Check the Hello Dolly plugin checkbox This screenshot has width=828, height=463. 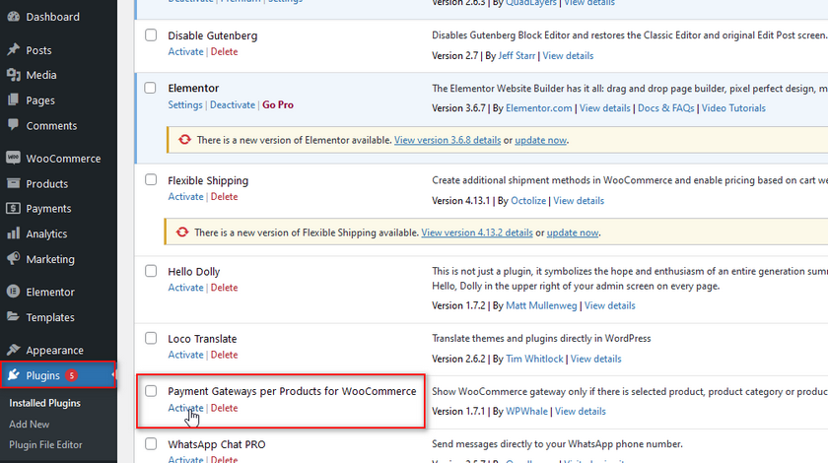tap(151, 271)
